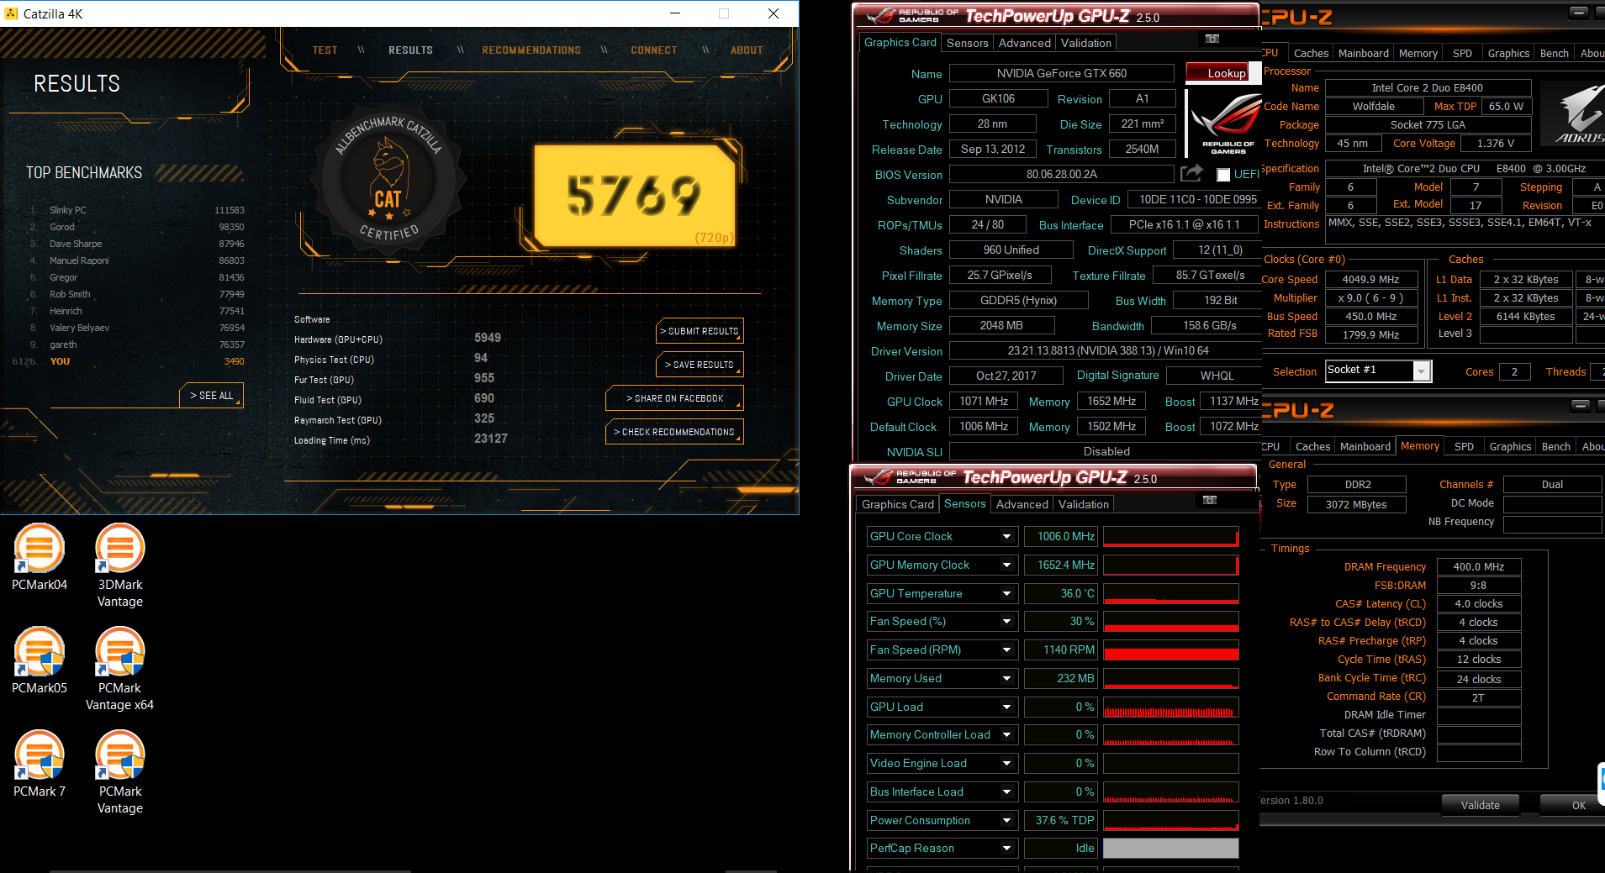Open the Mainboard tab in upper CPU-Z window
The width and height of the screenshot is (1605, 873).
pos(1363,53)
